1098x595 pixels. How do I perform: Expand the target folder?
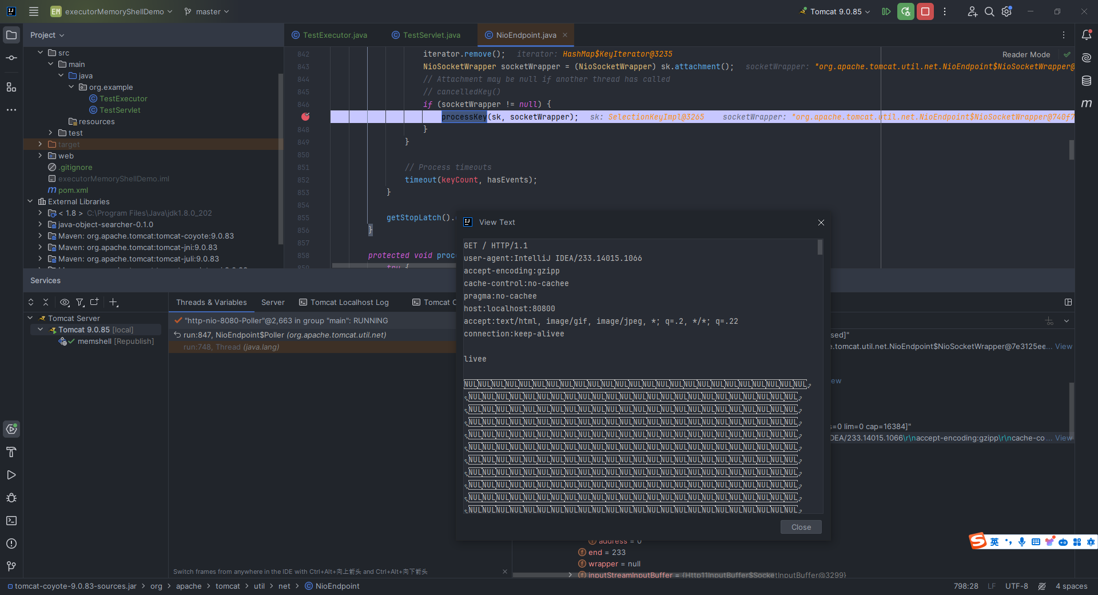(41, 144)
